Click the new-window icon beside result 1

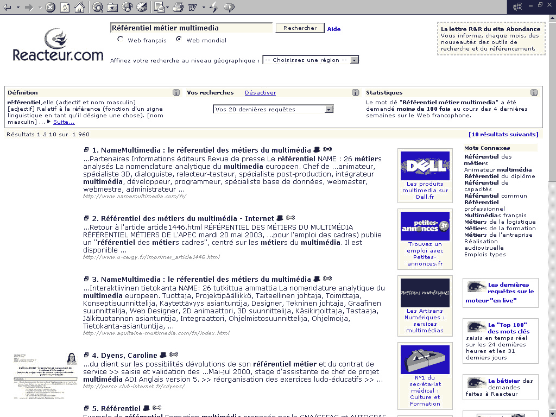[x=86, y=150]
